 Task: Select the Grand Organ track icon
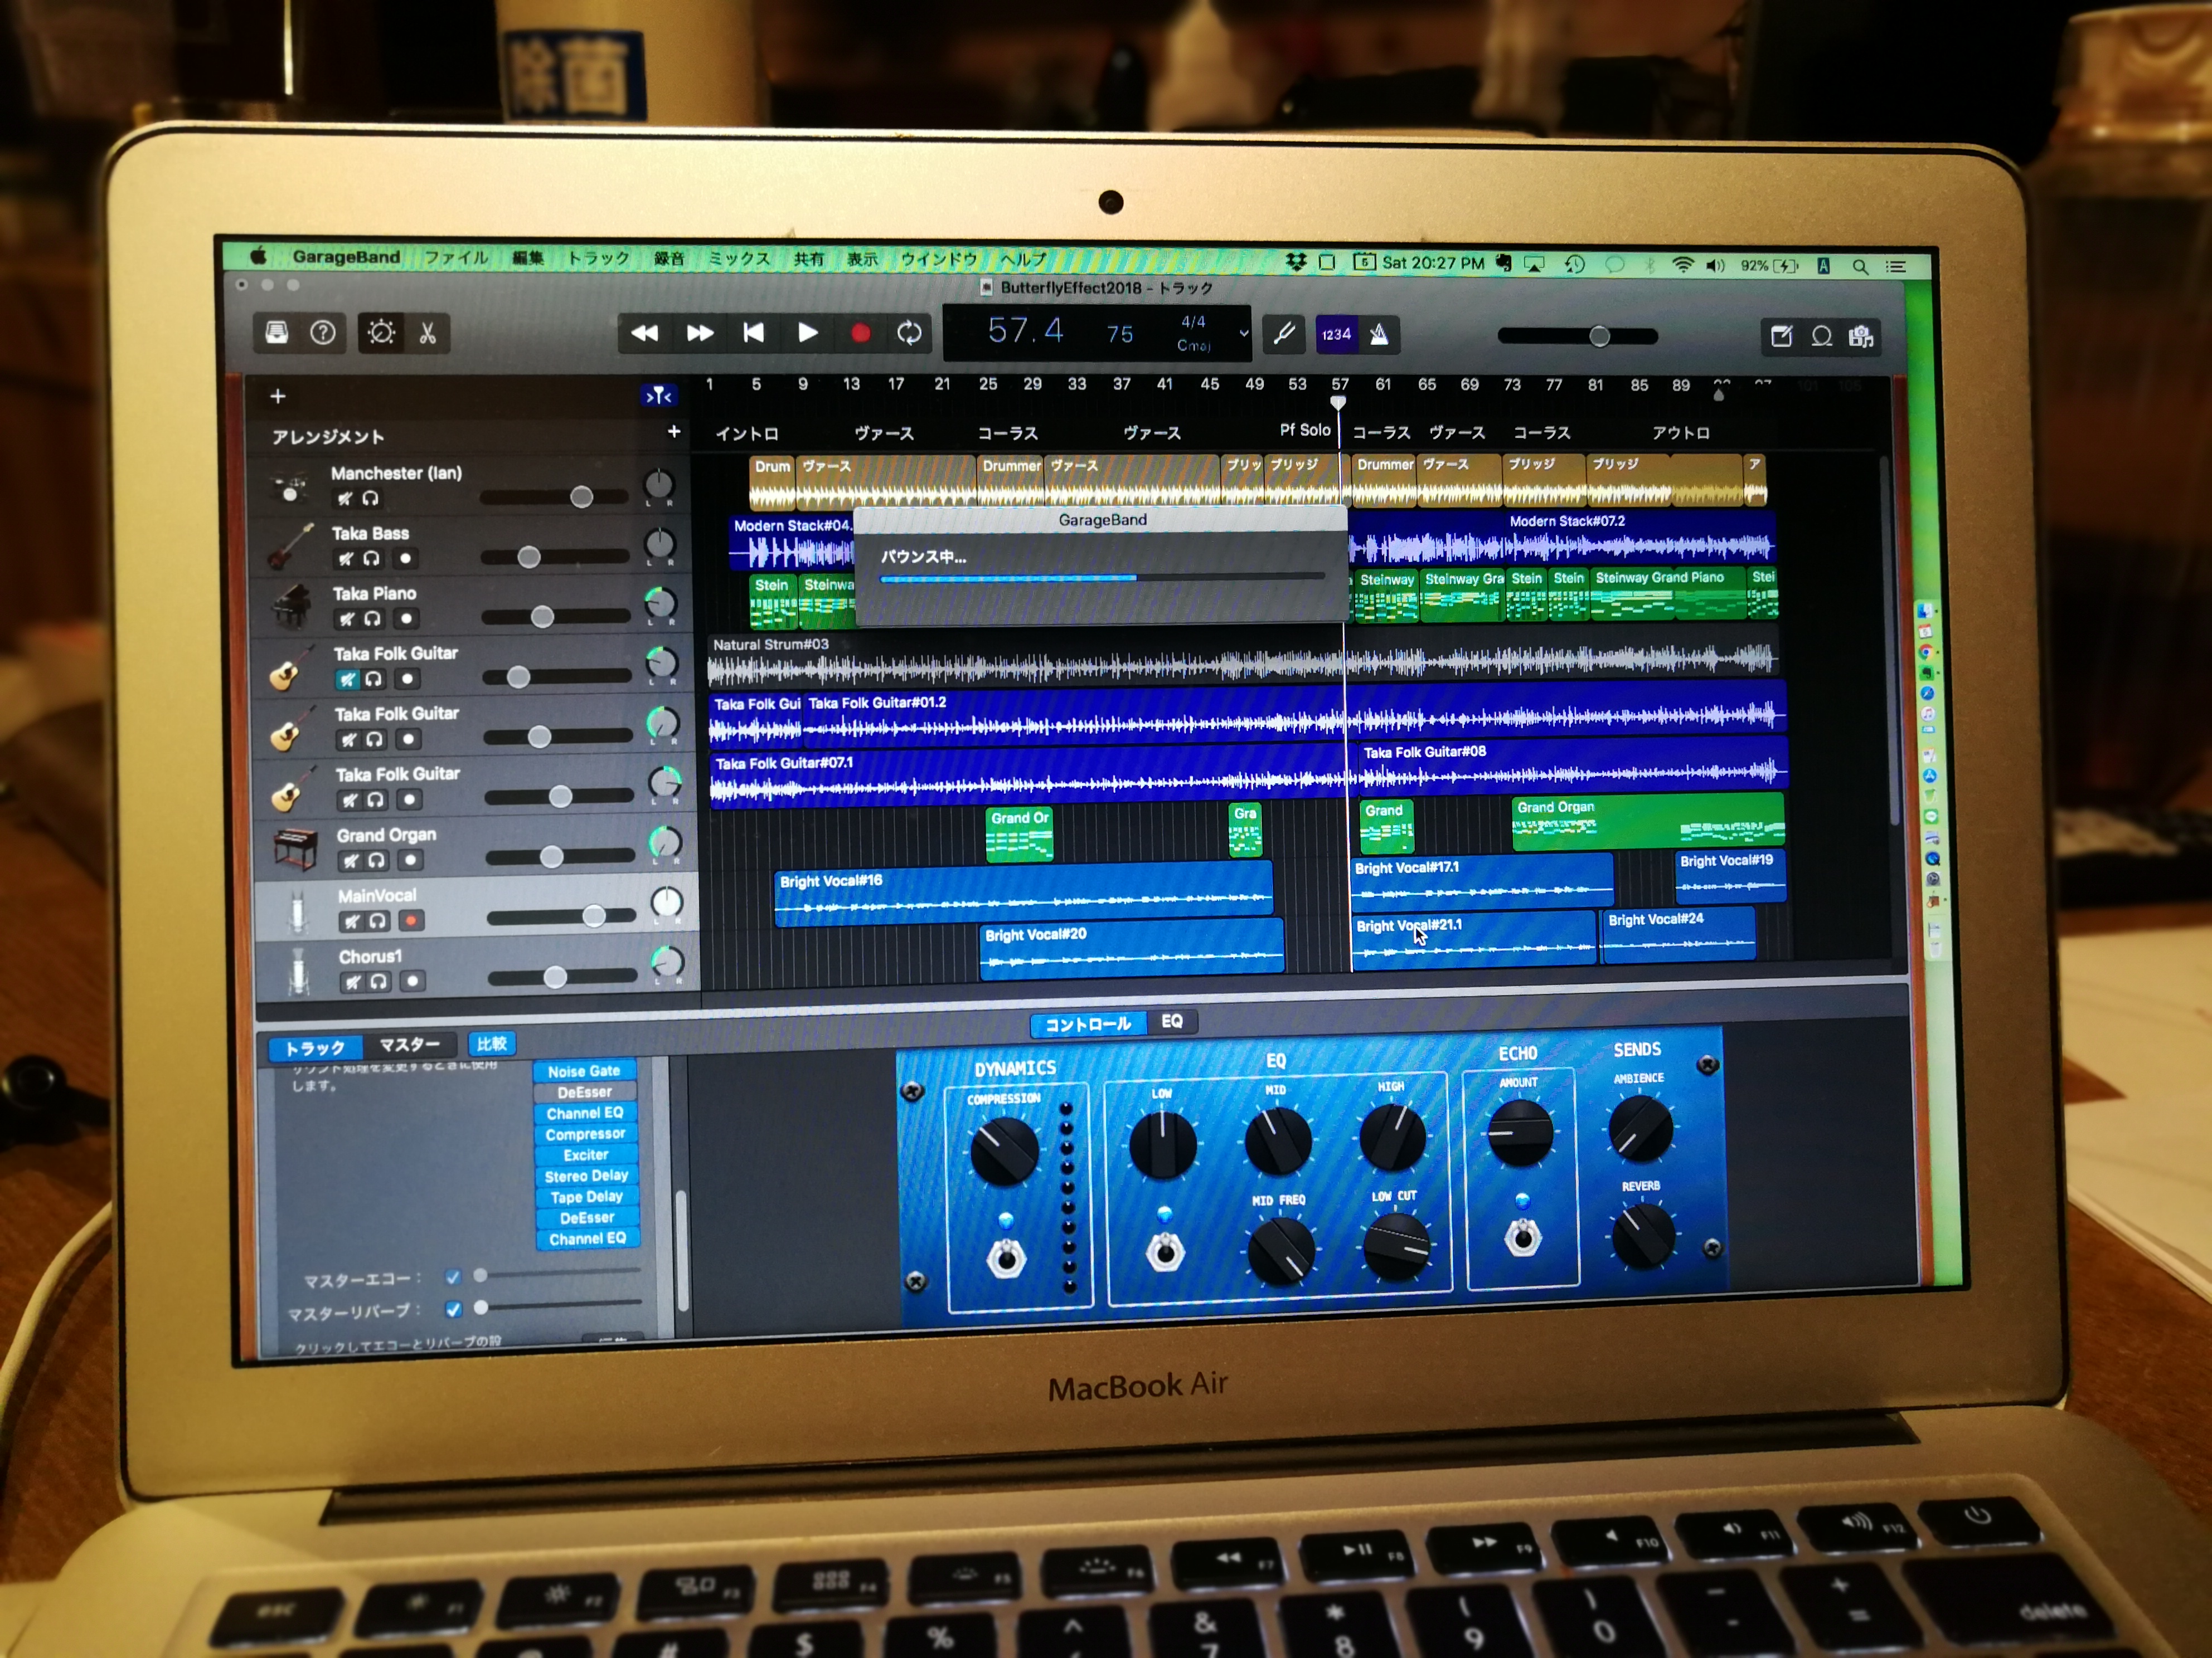(x=295, y=848)
